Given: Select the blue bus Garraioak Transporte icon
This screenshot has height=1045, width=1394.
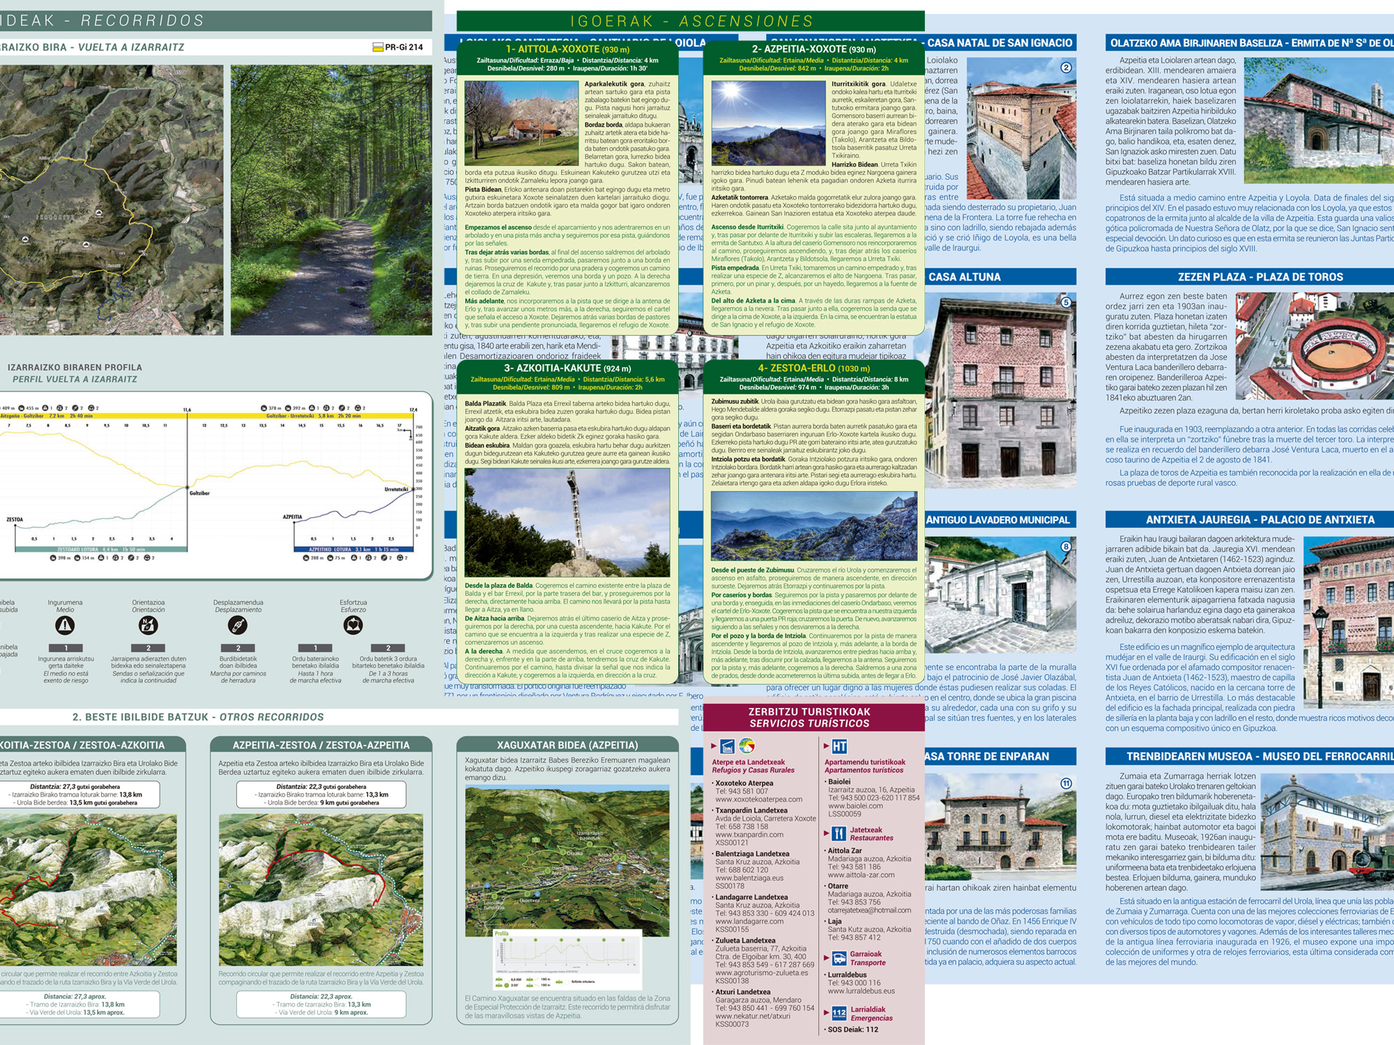Looking at the screenshot, I should click(840, 958).
